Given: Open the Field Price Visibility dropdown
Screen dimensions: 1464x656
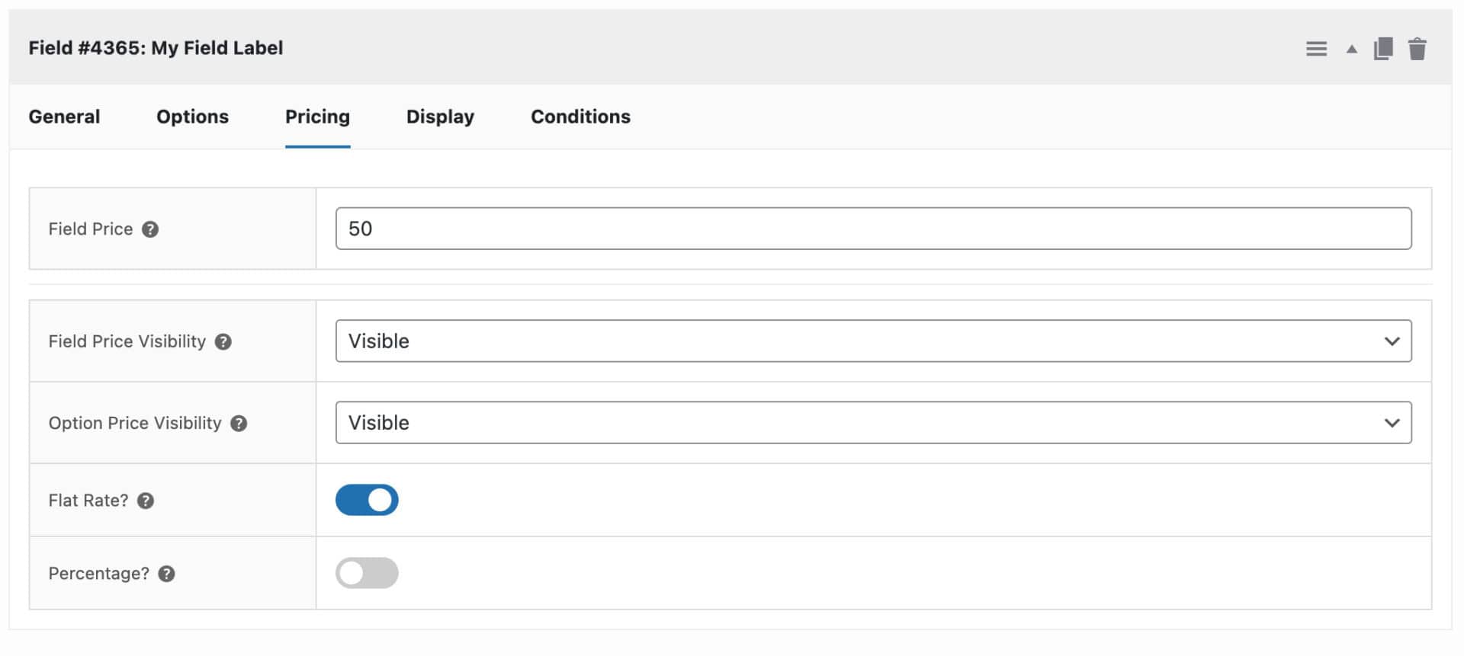Looking at the screenshot, I should (873, 341).
